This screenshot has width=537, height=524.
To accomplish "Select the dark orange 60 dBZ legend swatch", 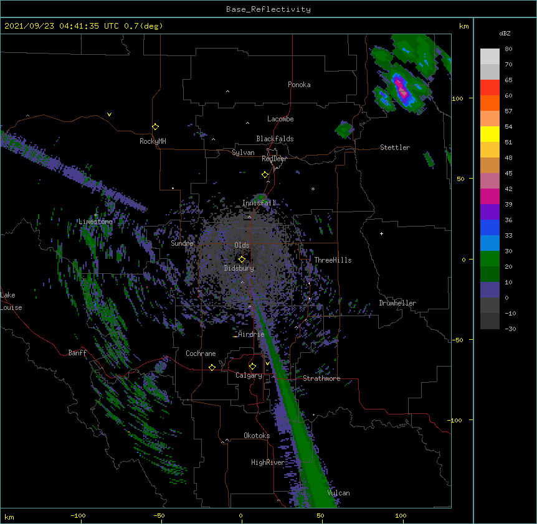I will point(490,103).
